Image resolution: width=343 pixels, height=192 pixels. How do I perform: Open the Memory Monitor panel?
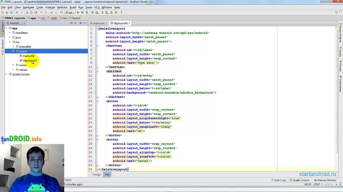(325, 180)
